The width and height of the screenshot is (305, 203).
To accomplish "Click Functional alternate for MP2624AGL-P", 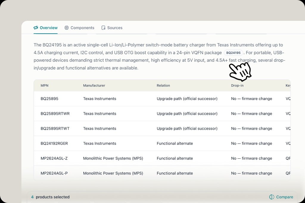I will click(175, 173).
